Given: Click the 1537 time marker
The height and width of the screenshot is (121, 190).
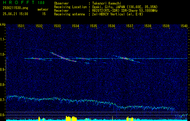Looking at the screenshot, I should (x=130, y=26).
